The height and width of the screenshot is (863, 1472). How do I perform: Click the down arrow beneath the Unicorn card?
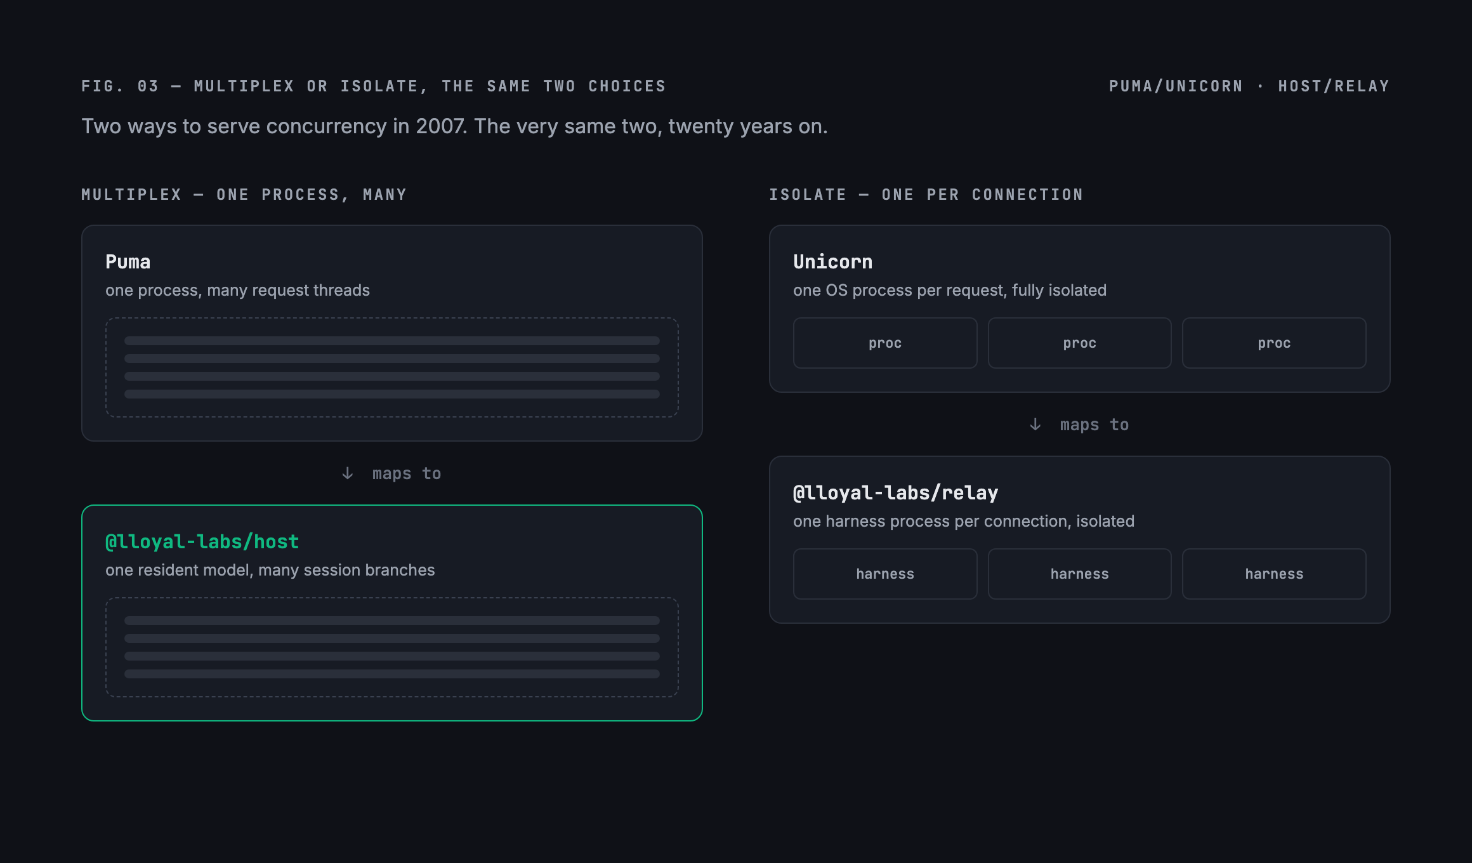click(1035, 425)
